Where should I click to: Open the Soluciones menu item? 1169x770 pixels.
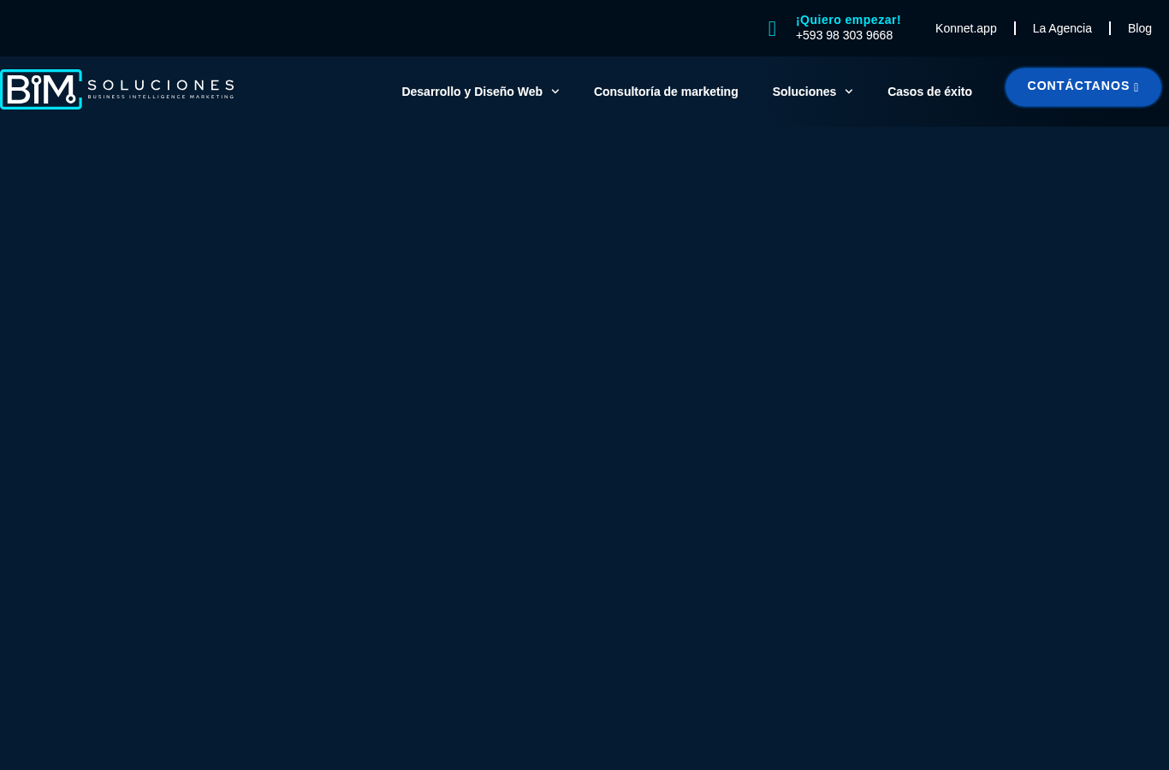click(804, 92)
